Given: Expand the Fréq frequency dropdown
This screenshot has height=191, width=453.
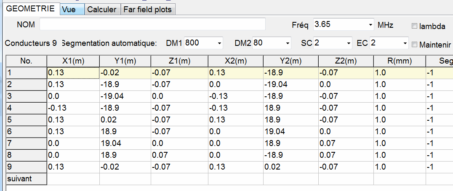Looking at the screenshot, I should click(x=371, y=25).
